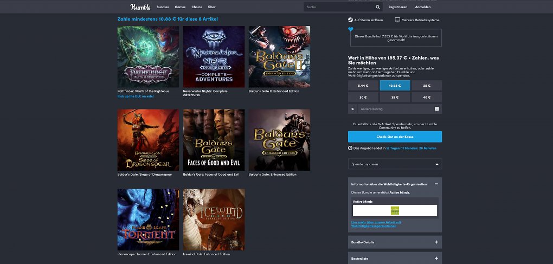
Task: Click the 'Planescape: Torment: Enhanced Edition' title text
Action: [147, 254]
